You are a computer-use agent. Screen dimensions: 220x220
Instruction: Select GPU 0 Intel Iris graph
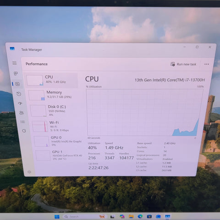(x=59, y=141)
